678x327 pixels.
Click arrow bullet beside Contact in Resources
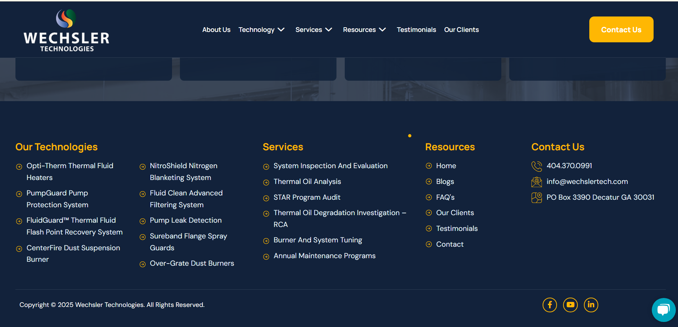click(428, 244)
